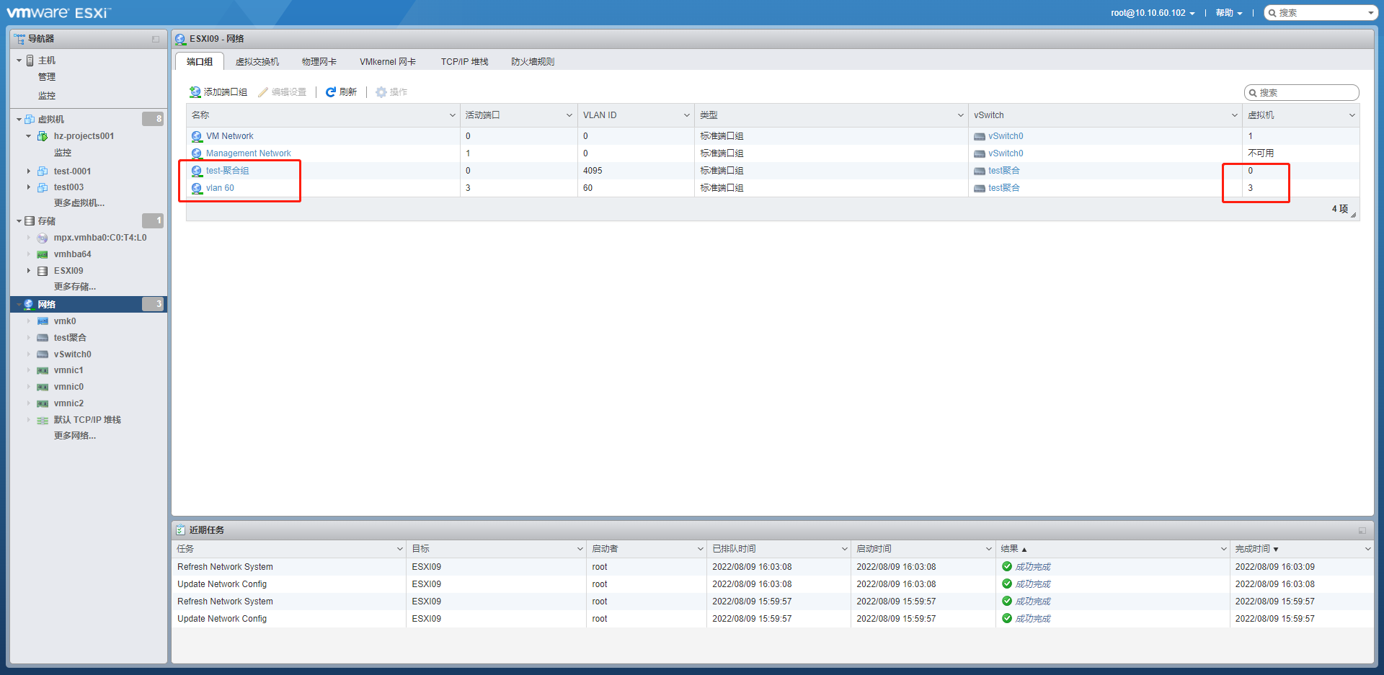The width and height of the screenshot is (1384, 675).
Task: Click the recent tasks clipboard icon
Action: point(180,530)
